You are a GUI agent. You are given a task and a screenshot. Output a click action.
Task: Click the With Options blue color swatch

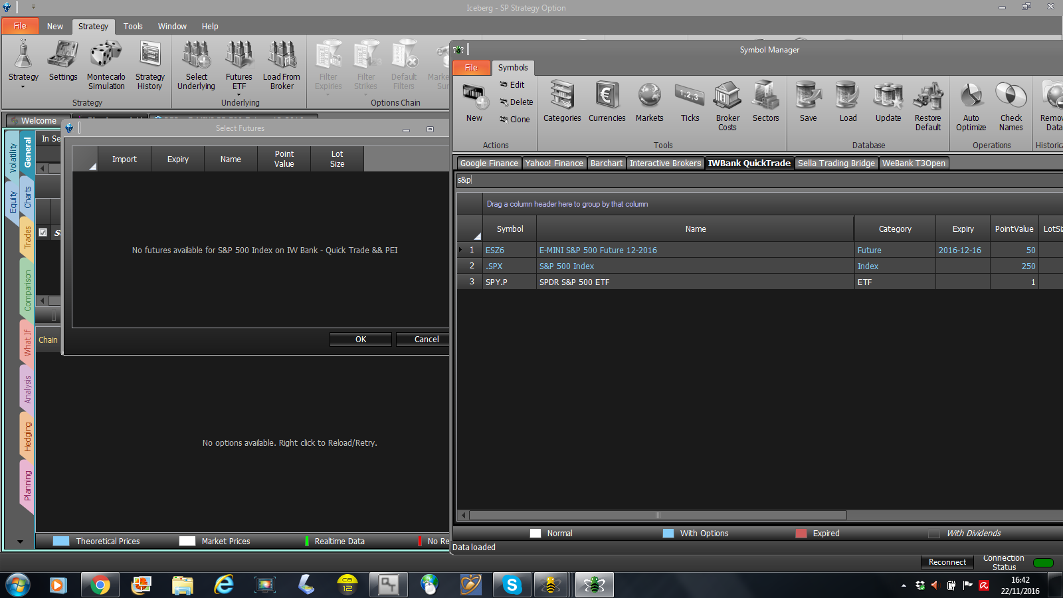pyautogui.click(x=668, y=534)
